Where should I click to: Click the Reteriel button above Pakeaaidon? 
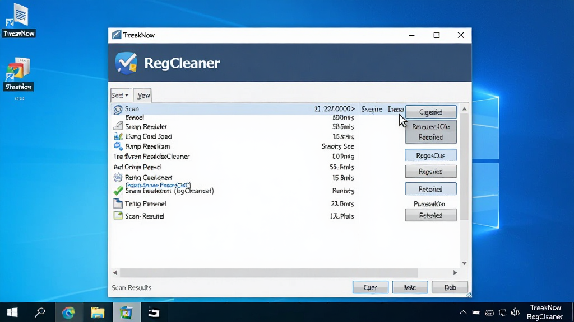431,189
